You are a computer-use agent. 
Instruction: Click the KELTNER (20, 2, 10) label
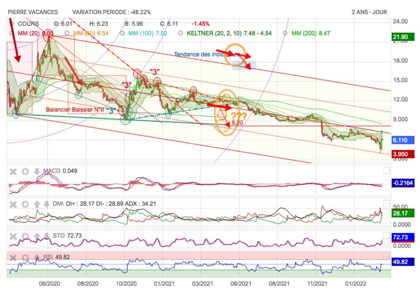tap(229, 33)
